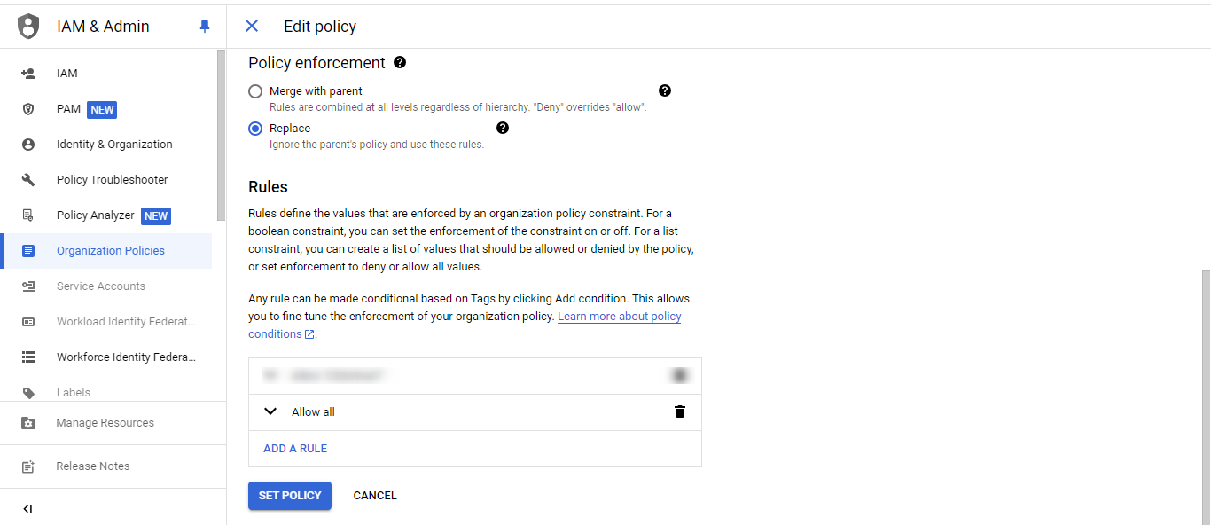The height and width of the screenshot is (525, 1211).
Task: Click the Policy enforcement help icon
Action: pos(400,62)
